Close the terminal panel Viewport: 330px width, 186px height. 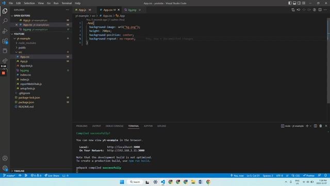click(326, 126)
